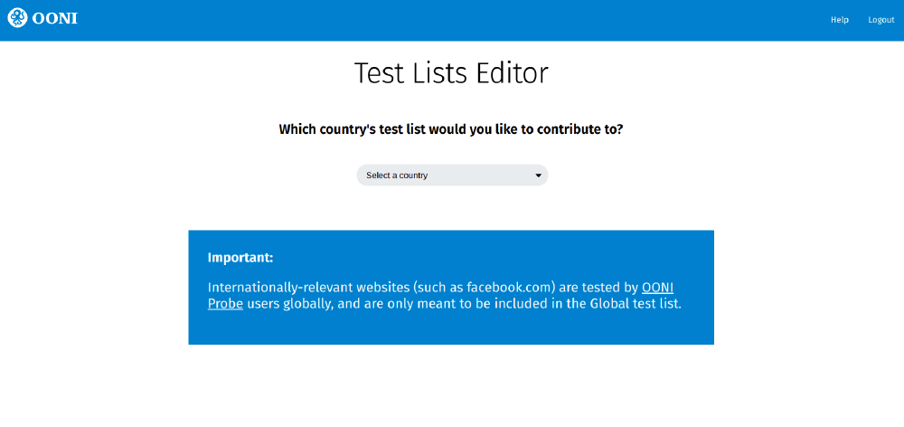Click the country dropdown's caret arrow
The width and height of the screenshot is (904, 427).
coord(538,176)
